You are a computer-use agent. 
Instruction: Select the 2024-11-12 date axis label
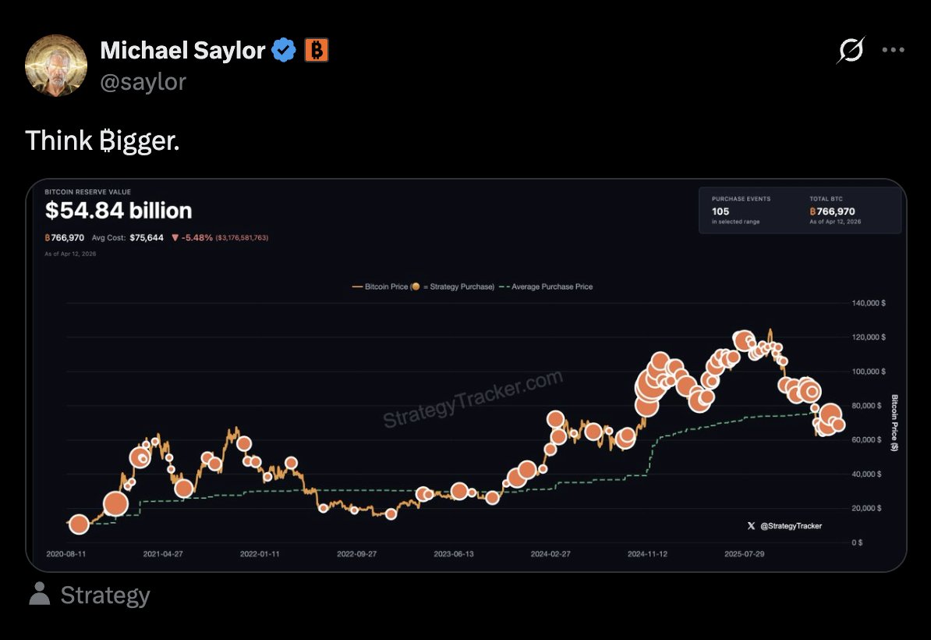(x=647, y=553)
